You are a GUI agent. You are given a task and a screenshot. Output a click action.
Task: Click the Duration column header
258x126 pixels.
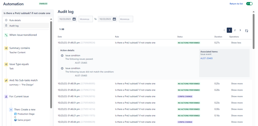tap(218, 37)
